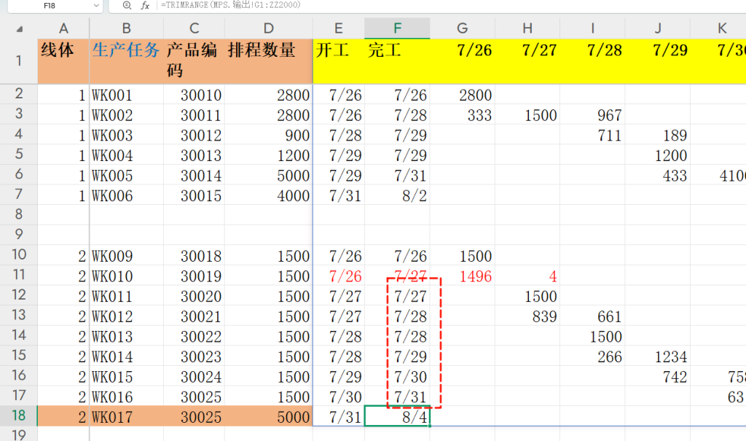Select column H header

click(527, 28)
